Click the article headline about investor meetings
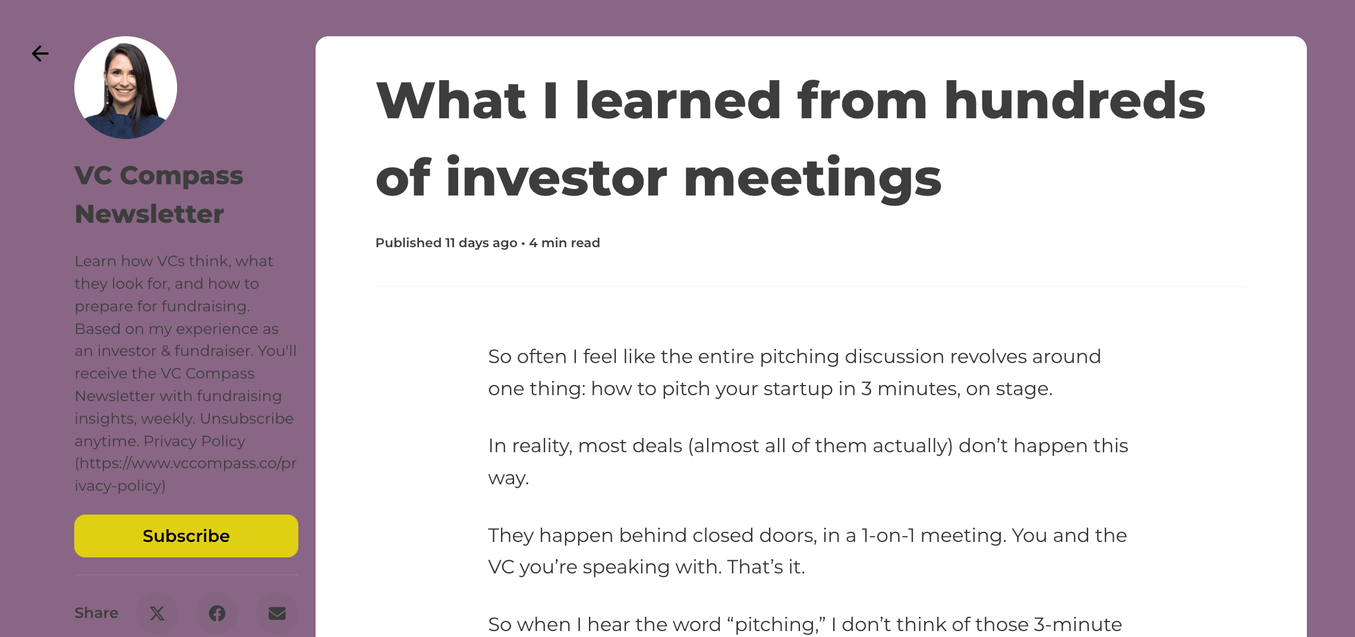The width and height of the screenshot is (1355, 637). (790, 139)
